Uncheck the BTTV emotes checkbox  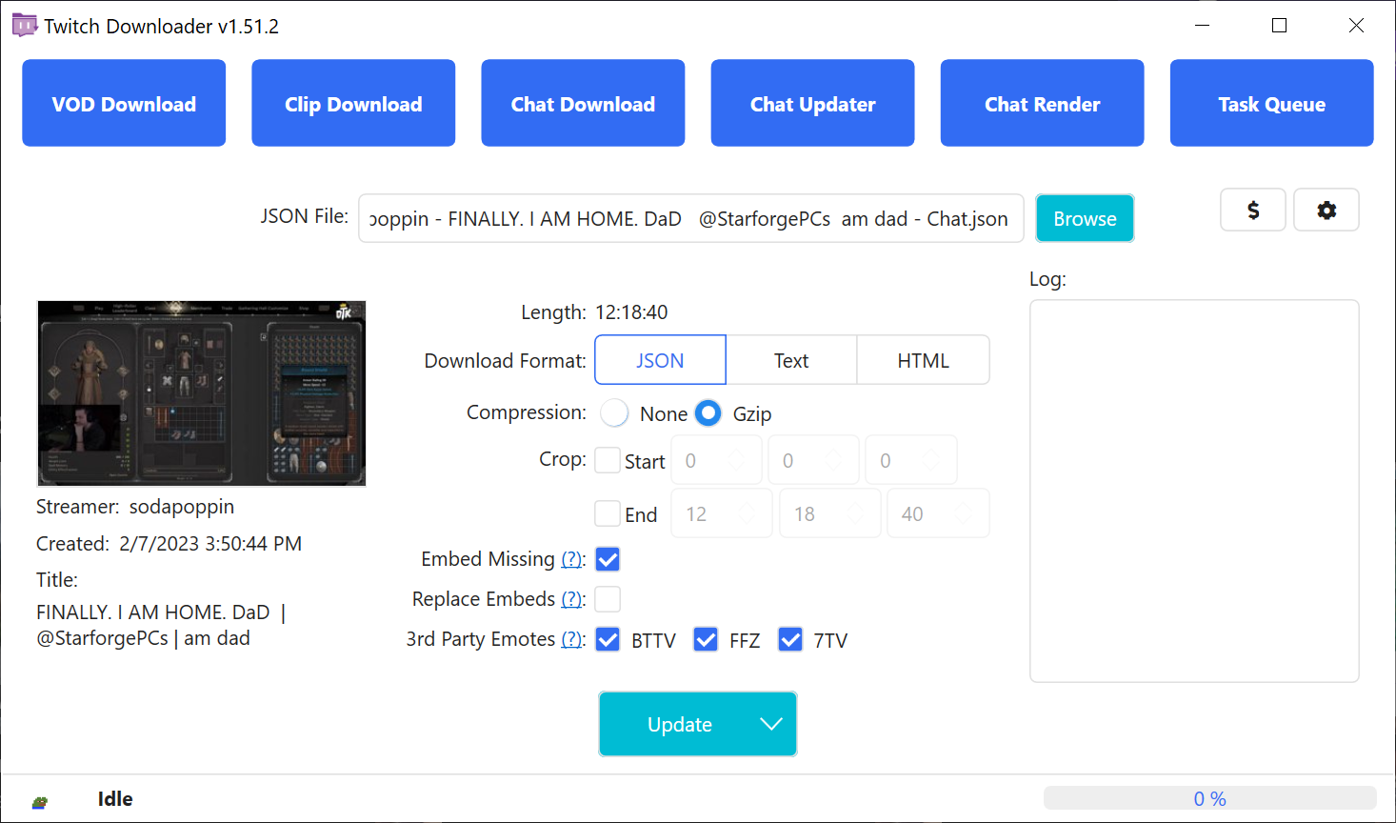point(608,639)
